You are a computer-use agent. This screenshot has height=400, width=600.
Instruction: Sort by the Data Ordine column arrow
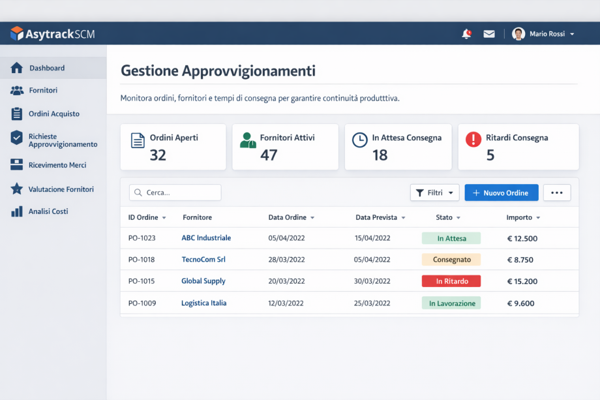312,218
